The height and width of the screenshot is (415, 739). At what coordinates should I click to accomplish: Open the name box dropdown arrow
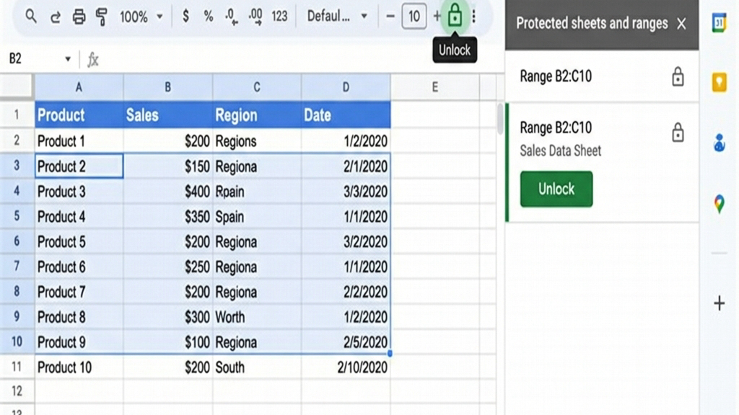click(x=67, y=59)
